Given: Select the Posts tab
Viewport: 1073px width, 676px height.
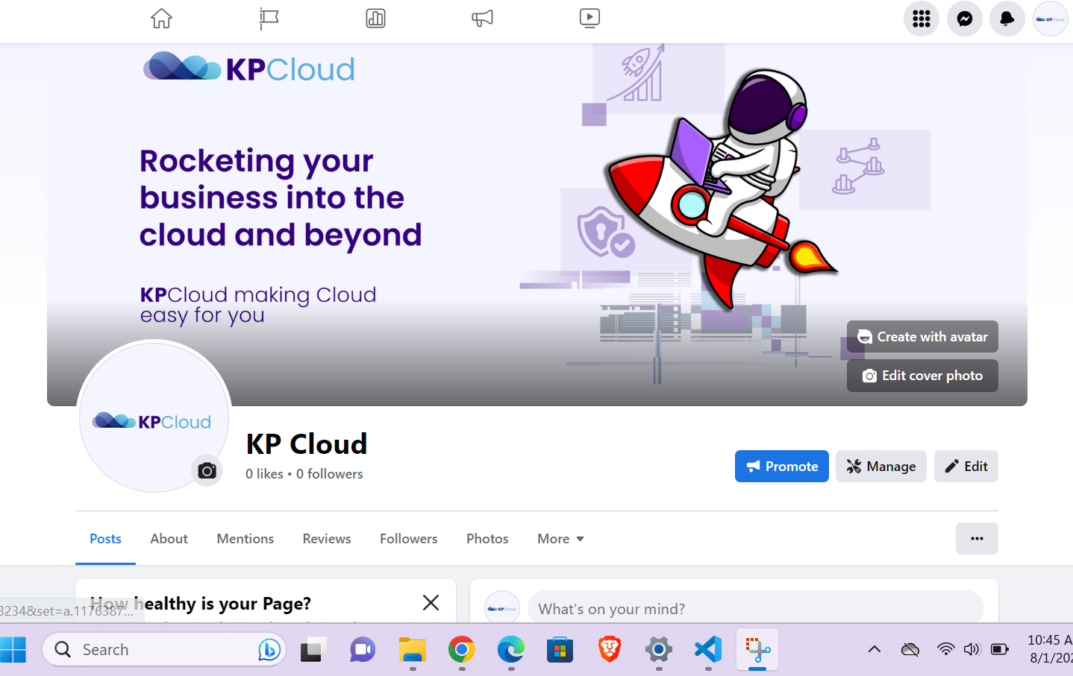Looking at the screenshot, I should pyautogui.click(x=105, y=539).
